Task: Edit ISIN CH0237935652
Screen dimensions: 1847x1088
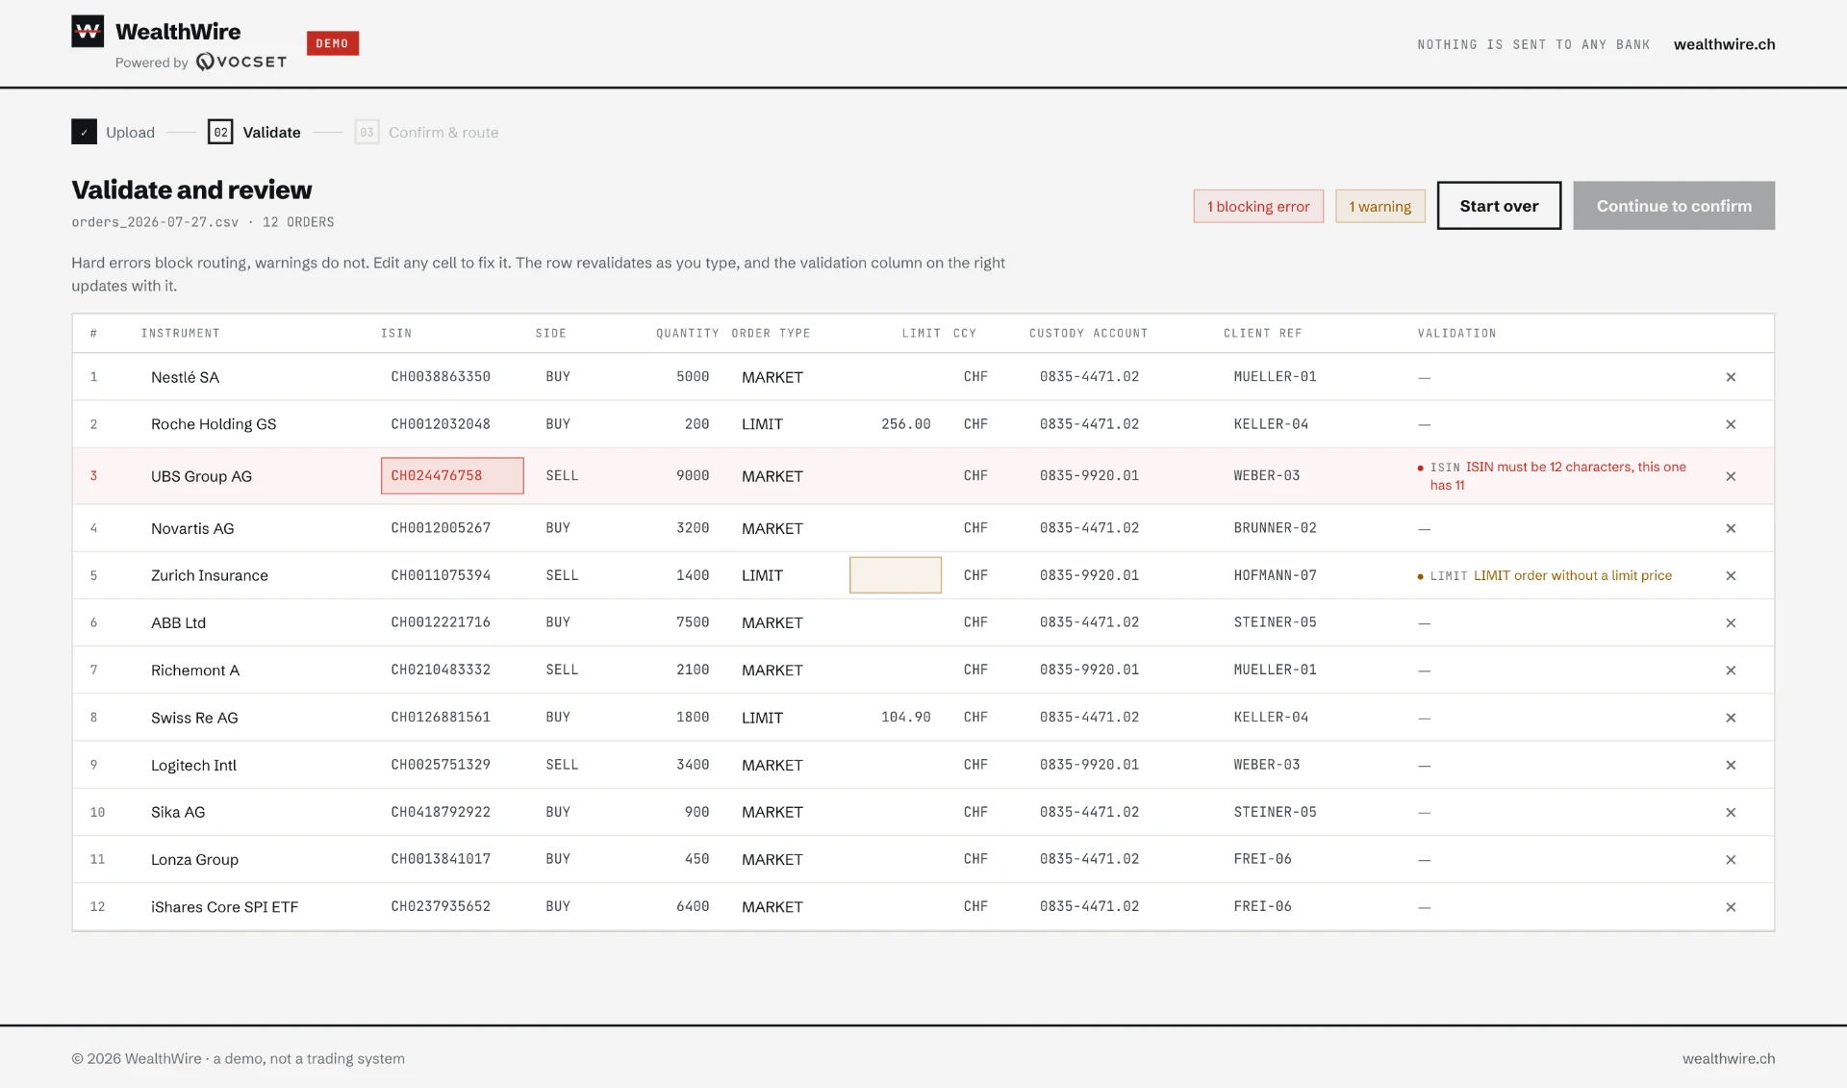Action: pyautogui.click(x=452, y=907)
